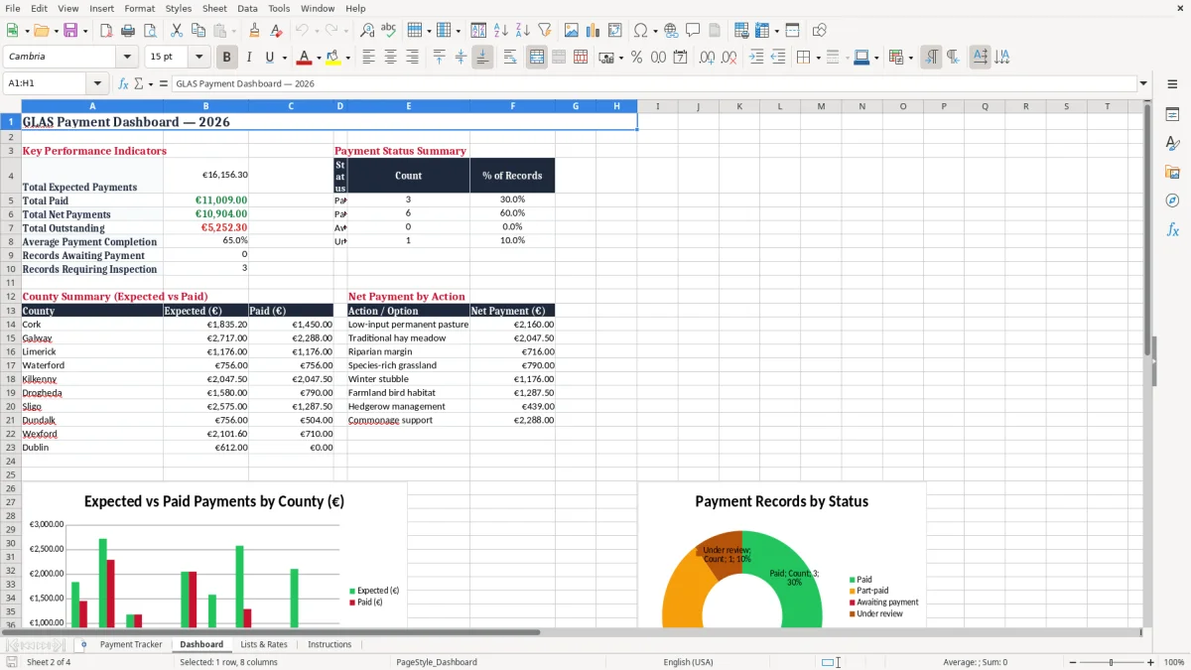This screenshot has height=670, width=1191.
Task: Toggle Wrap Text
Action: 510,58
